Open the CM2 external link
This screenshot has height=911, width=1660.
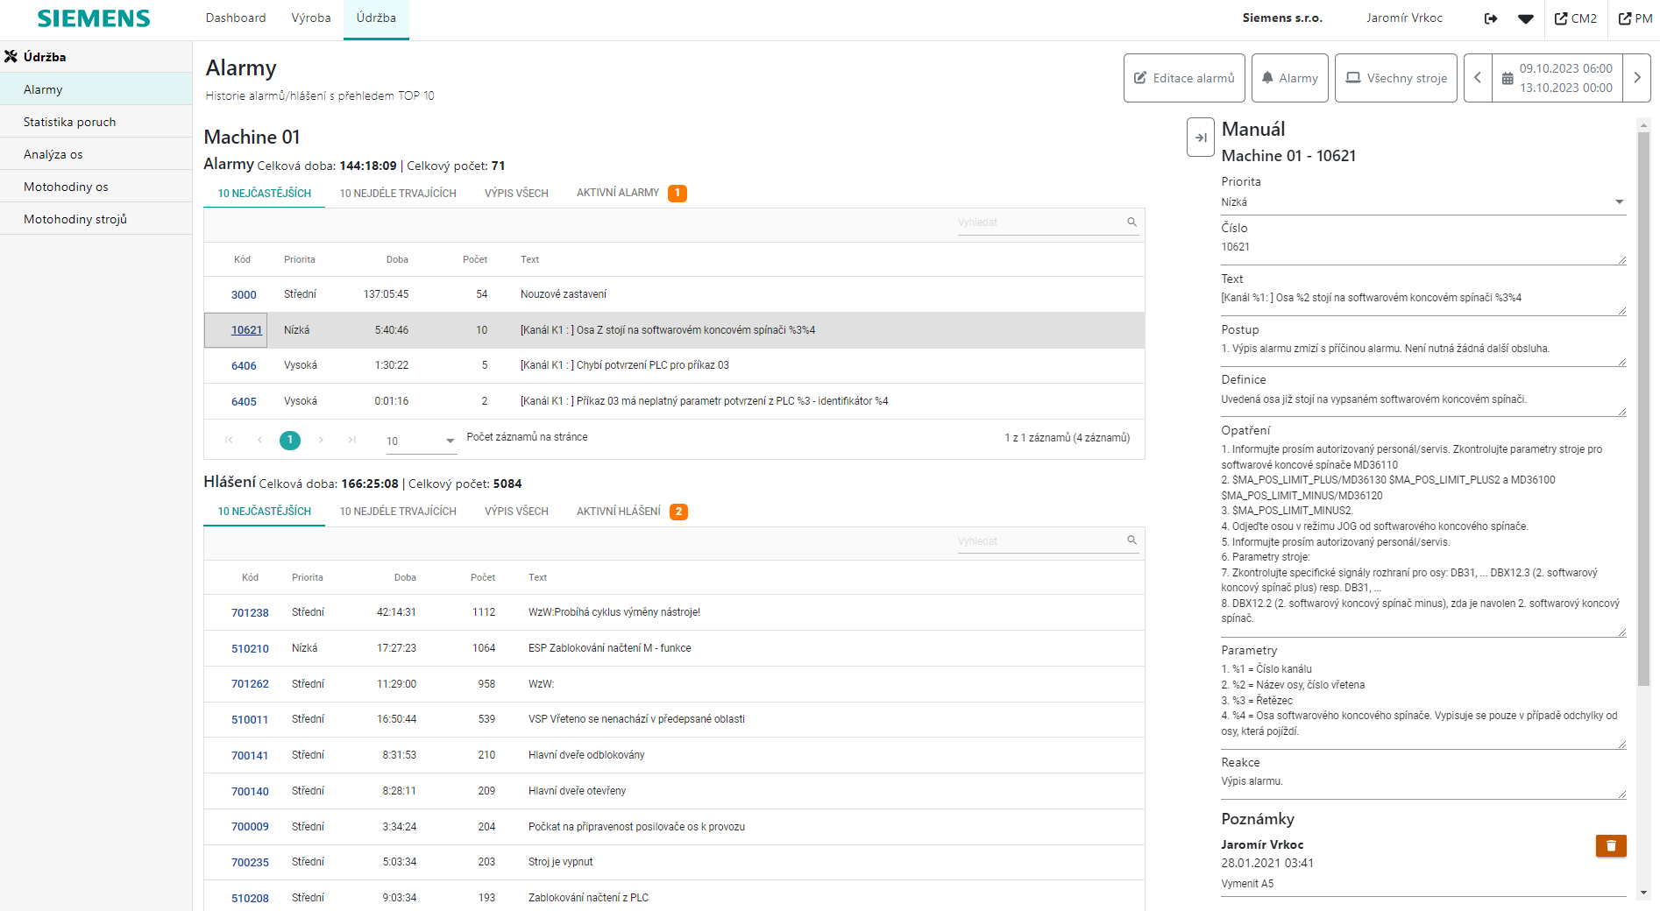(x=1575, y=18)
